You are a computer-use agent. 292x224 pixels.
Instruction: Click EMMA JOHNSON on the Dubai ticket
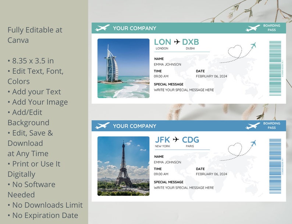(167, 65)
